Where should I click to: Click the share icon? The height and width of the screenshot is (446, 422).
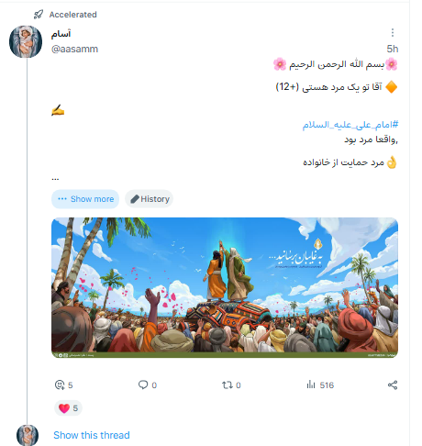tap(393, 385)
